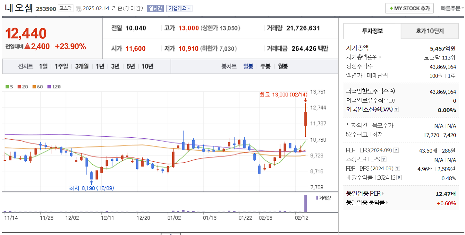This screenshot has width=465, height=235.
Task: Click the MY STOCK 추가 button
Action: click(409, 8)
